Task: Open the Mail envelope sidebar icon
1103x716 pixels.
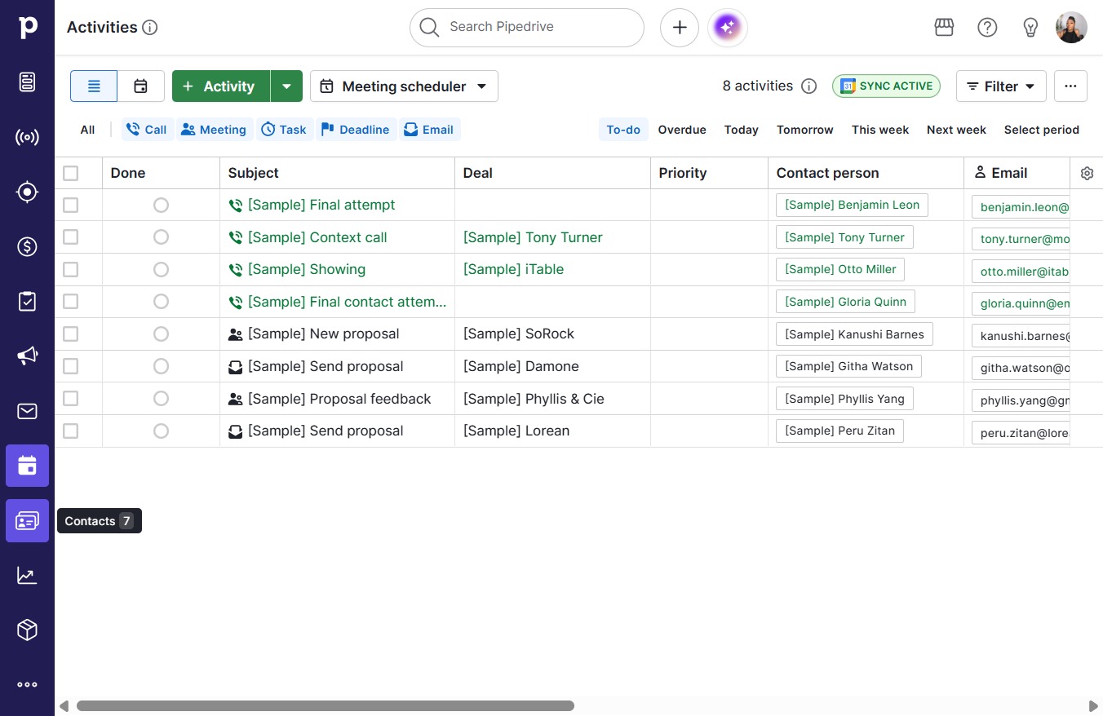Action: click(27, 411)
